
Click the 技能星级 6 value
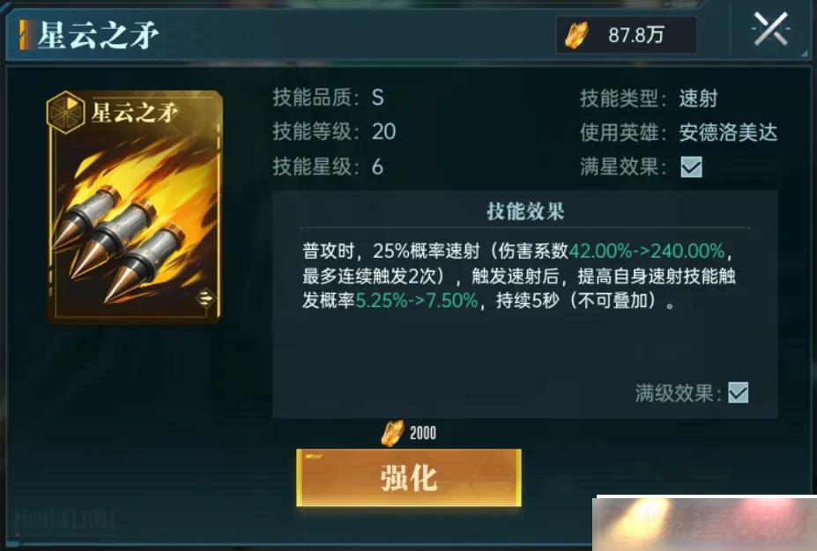378,167
